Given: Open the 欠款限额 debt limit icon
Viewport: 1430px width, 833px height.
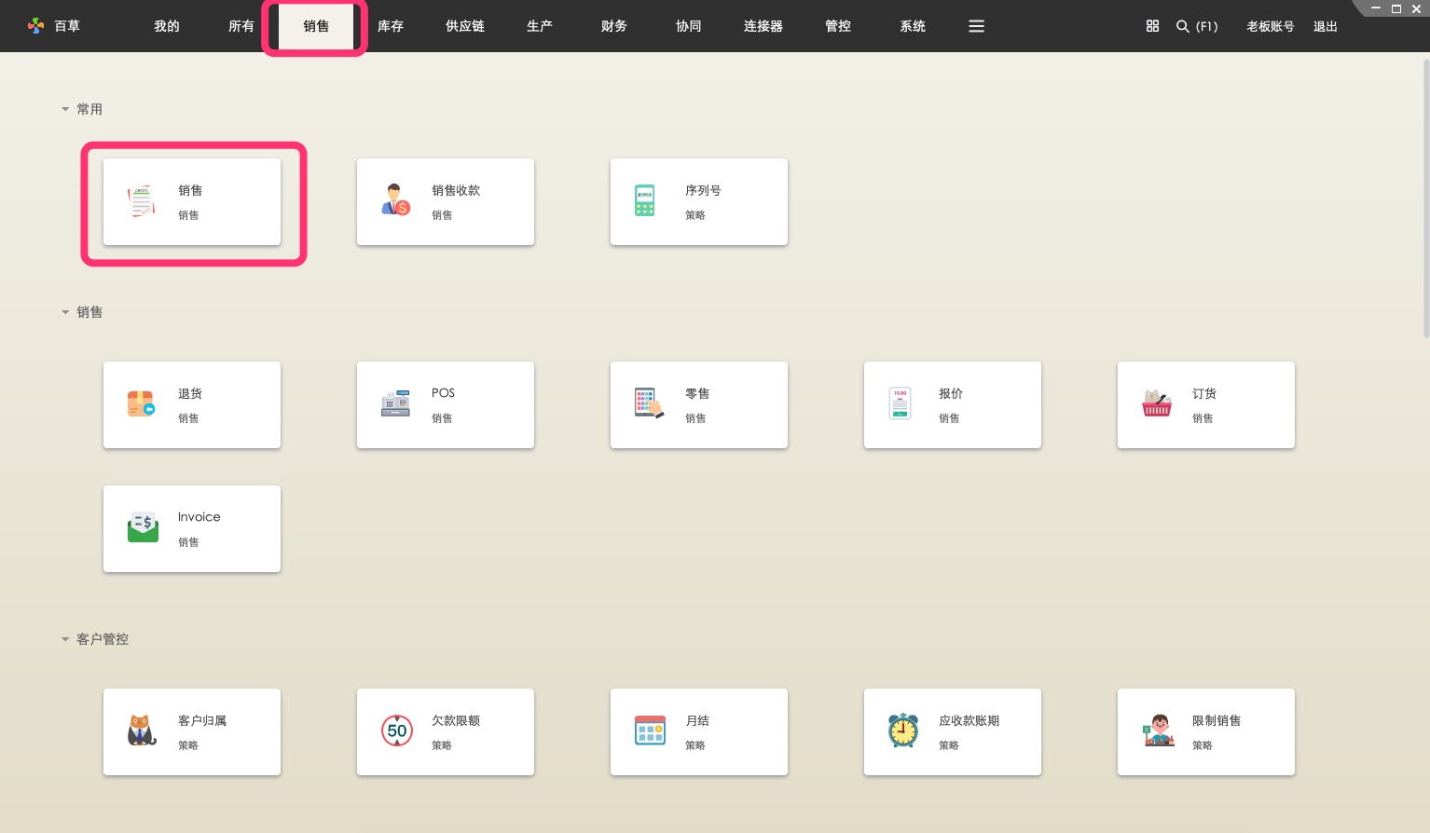Looking at the screenshot, I should 397,731.
